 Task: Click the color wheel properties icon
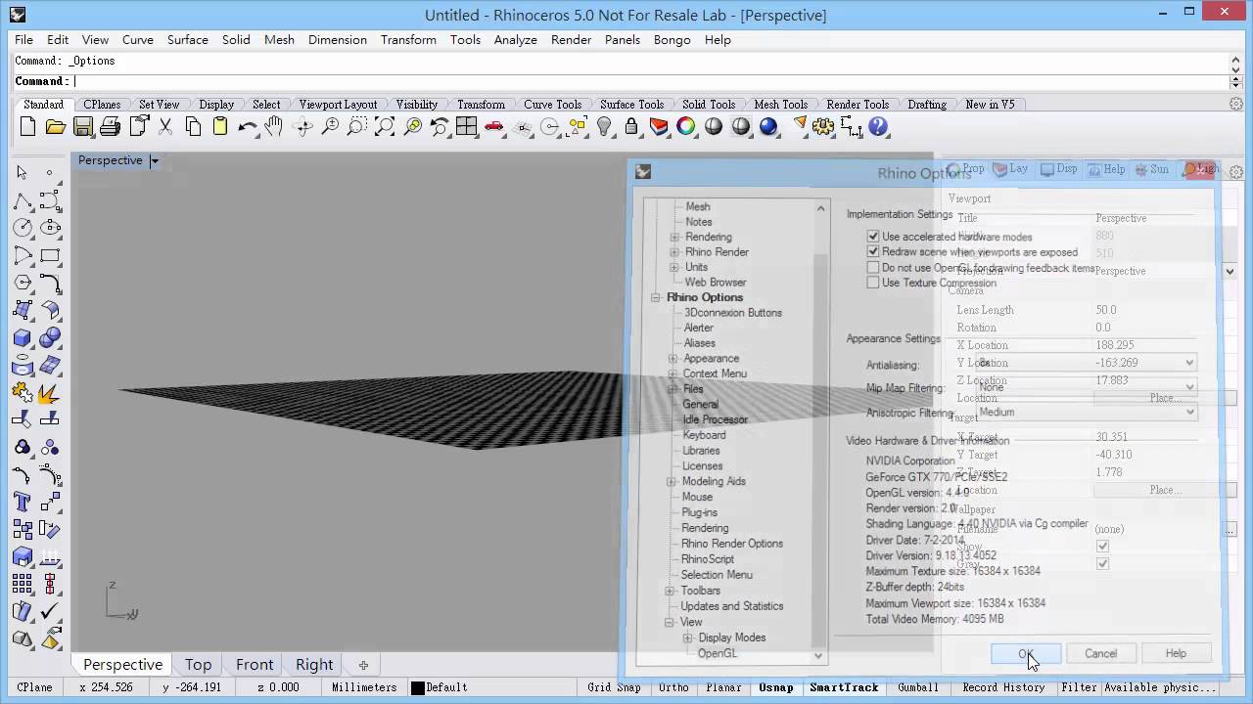(x=686, y=126)
